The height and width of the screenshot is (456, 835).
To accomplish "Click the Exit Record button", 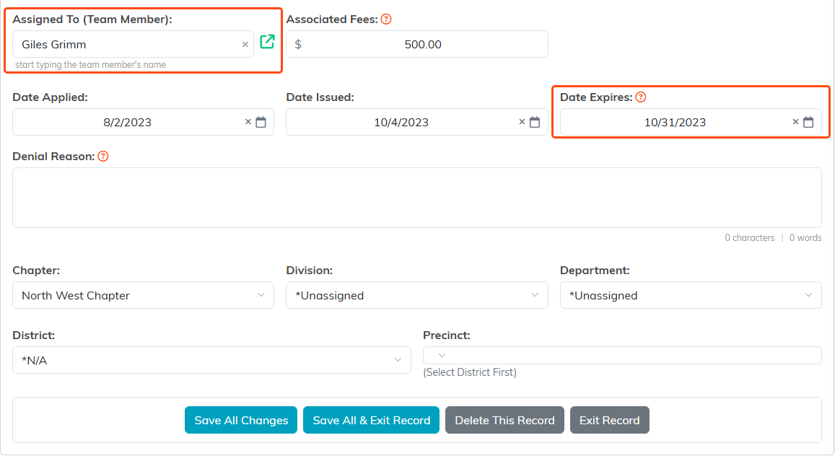I will [610, 421].
